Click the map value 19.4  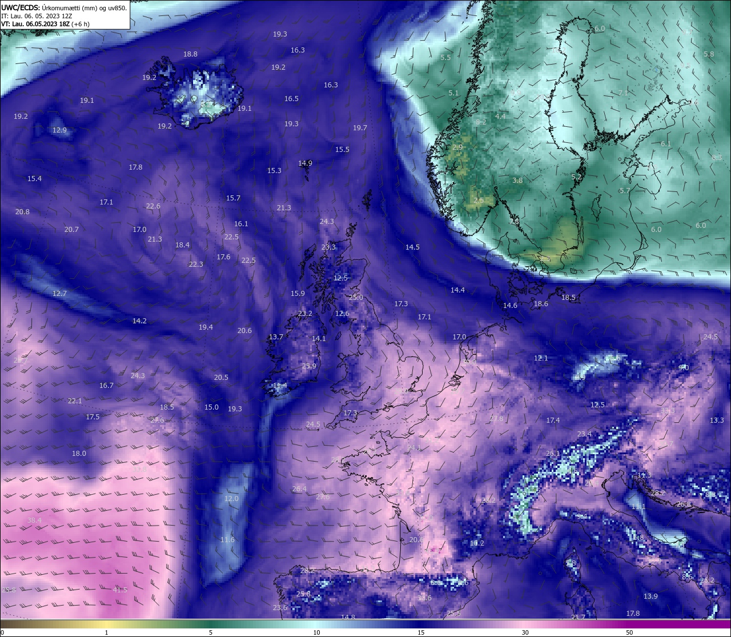[x=206, y=327]
